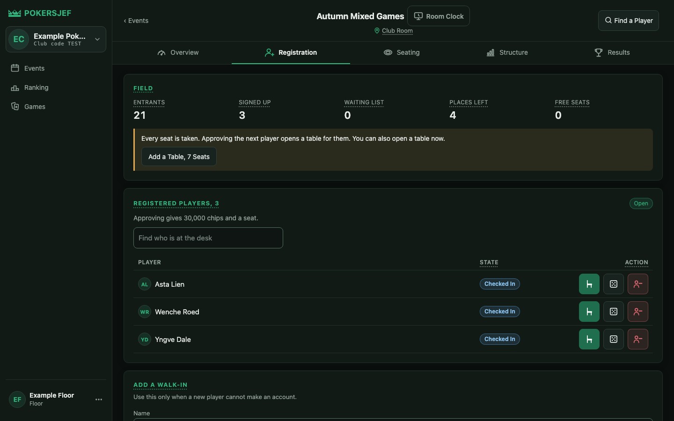Click the Open status badge
The height and width of the screenshot is (421, 674).
(x=641, y=203)
